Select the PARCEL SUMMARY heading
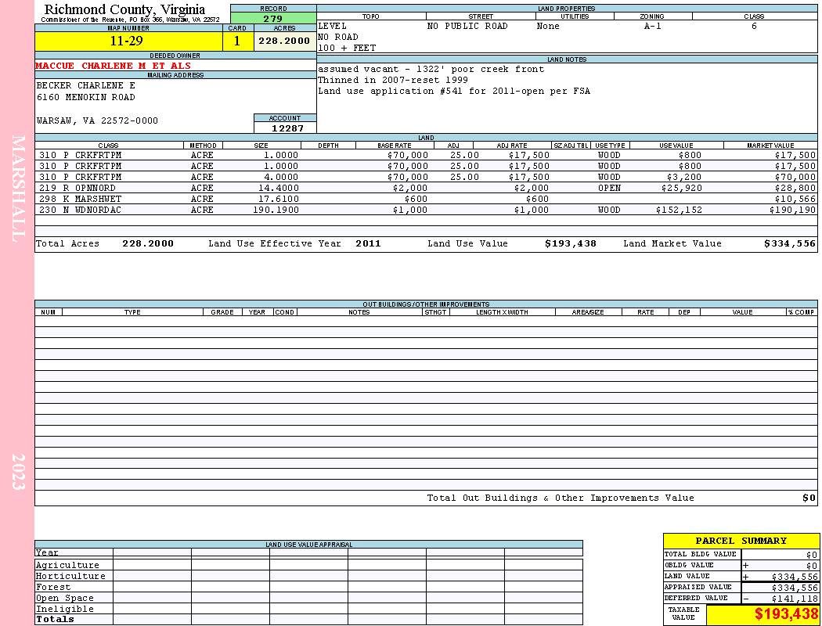The image size is (822, 626). [x=741, y=541]
